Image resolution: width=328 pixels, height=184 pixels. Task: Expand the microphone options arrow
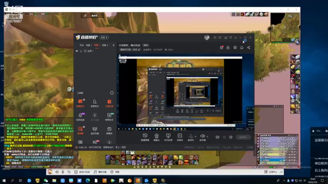(x=196, y=137)
